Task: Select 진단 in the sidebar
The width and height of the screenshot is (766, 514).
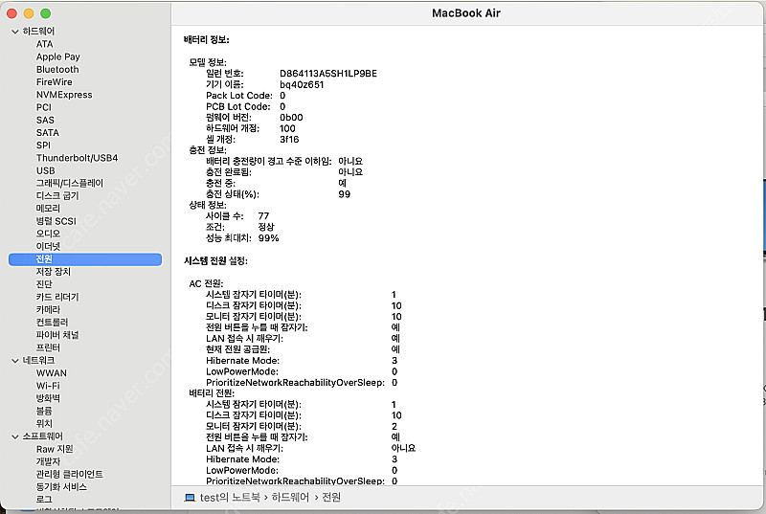Action: coord(44,284)
